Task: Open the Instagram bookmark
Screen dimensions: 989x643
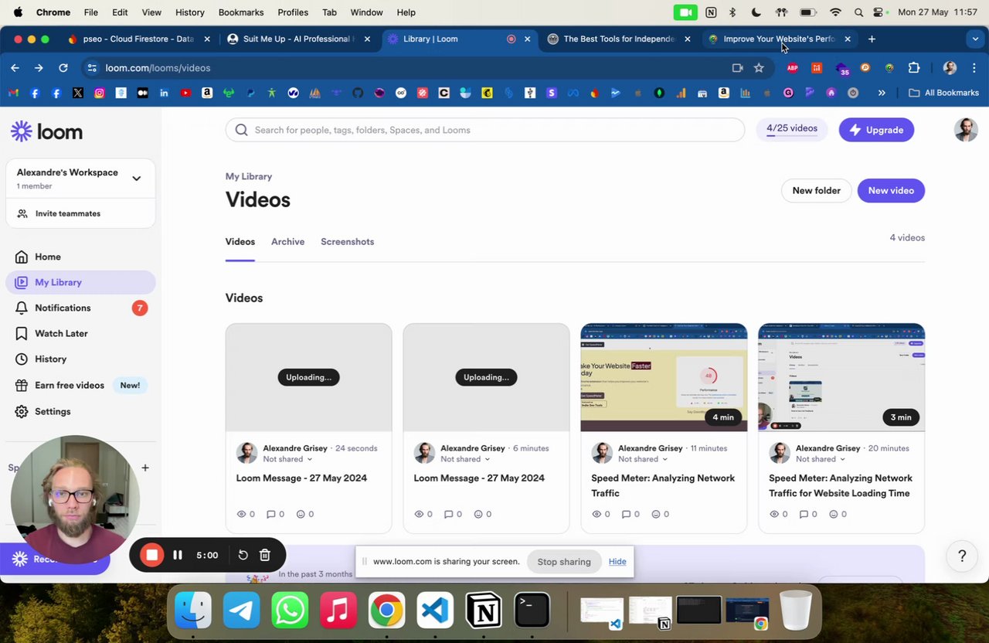Action: coord(100,93)
